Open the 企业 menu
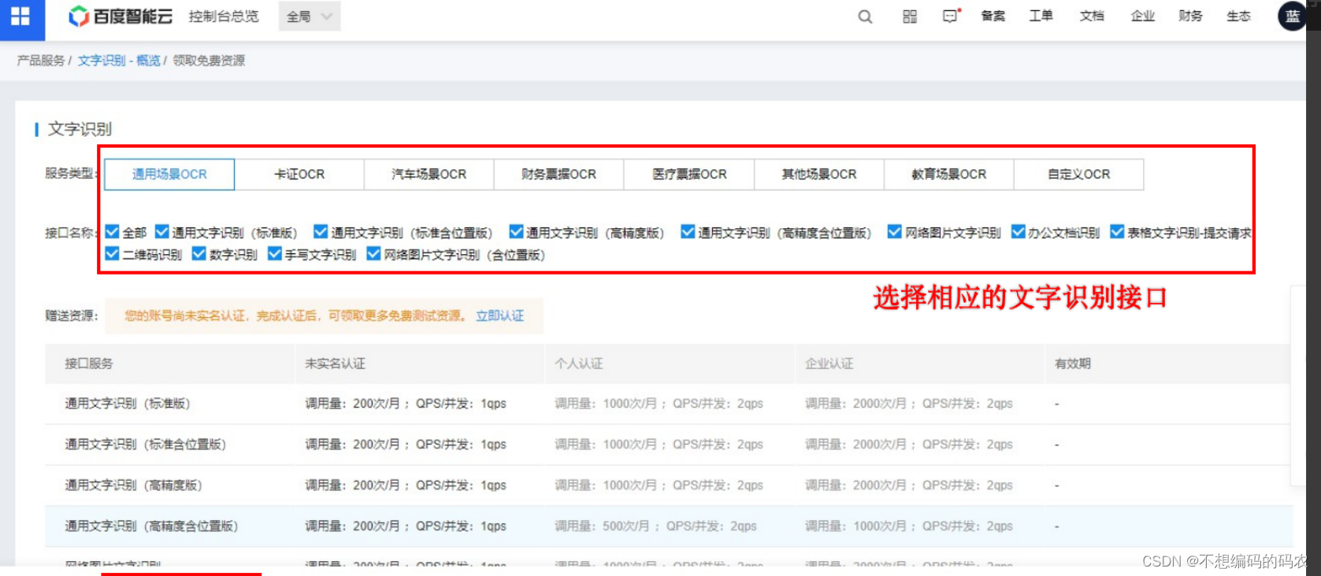The height and width of the screenshot is (576, 1321). 1143,17
